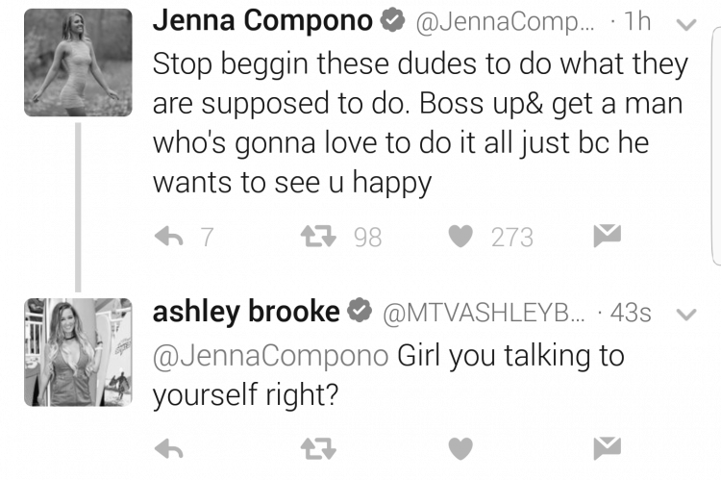This screenshot has width=721, height=480.
Task: Open the 1h timestamp on Jenna's tweet
Action: 637,21
